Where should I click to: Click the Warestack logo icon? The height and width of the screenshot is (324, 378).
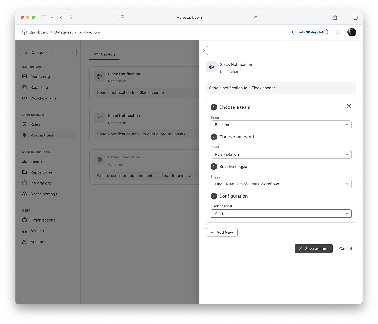[x=25, y=32]
